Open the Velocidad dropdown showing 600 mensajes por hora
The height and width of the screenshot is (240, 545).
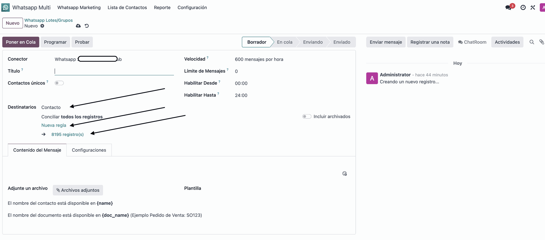coord(259,59)
